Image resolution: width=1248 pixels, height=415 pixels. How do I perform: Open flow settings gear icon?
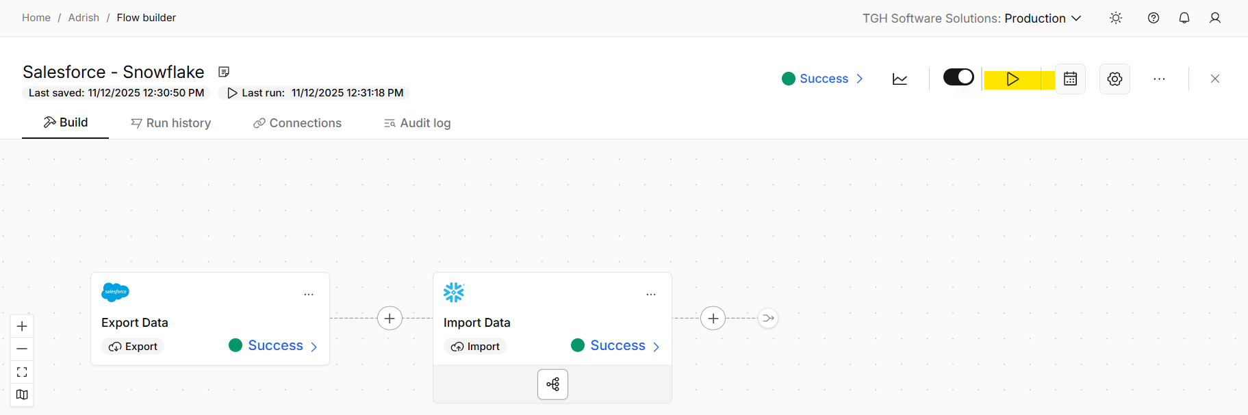coord(1115,79)
